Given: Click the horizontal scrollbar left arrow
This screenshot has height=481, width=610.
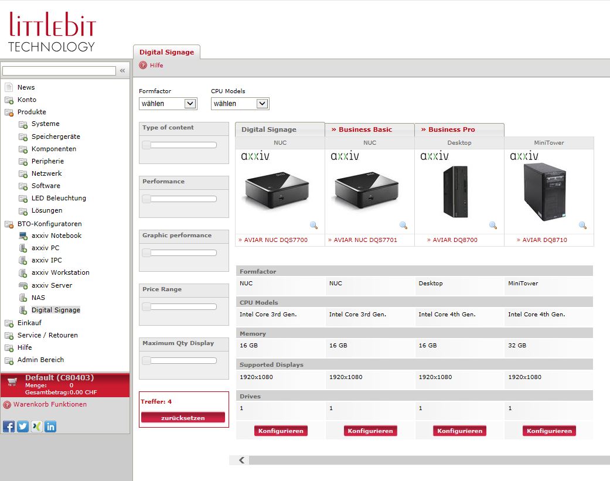Looking at the screenshot, I should click(241, 460).
